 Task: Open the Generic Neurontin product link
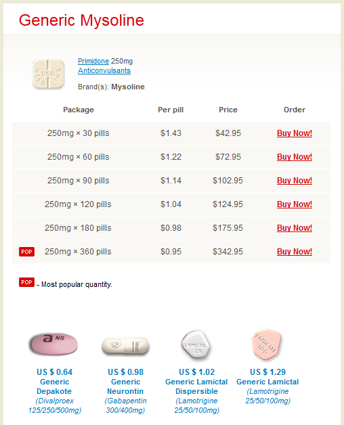(125, 386)
